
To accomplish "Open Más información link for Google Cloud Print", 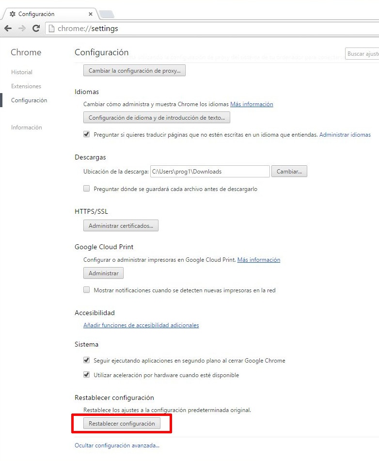I will [x=259, y=260].
